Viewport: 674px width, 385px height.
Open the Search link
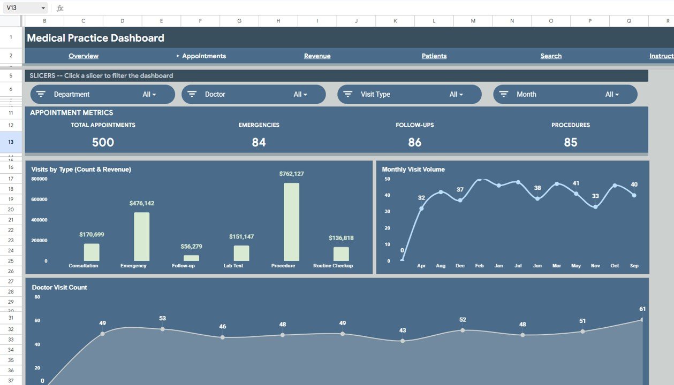(551, 56)
